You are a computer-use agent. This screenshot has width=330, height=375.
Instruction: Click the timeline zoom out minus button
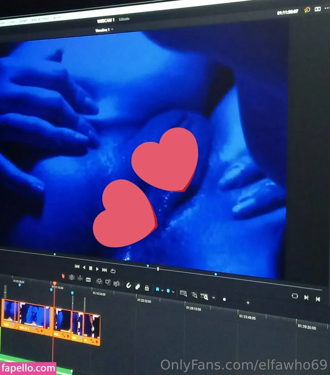tap(214, 298)
